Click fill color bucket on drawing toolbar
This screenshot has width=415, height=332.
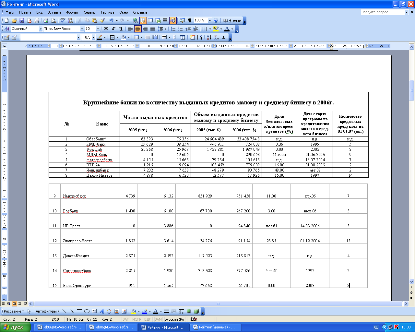click(133, 311)
